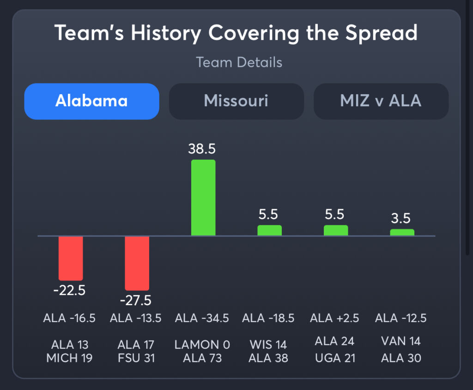The height and width of the screenshot is (390, 473).
Task: Click the Team's History Covering the Spread title
Action: click(236, 33)
